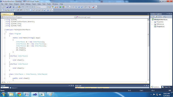Click the Cut scissors icon

[x=14, y=7]
